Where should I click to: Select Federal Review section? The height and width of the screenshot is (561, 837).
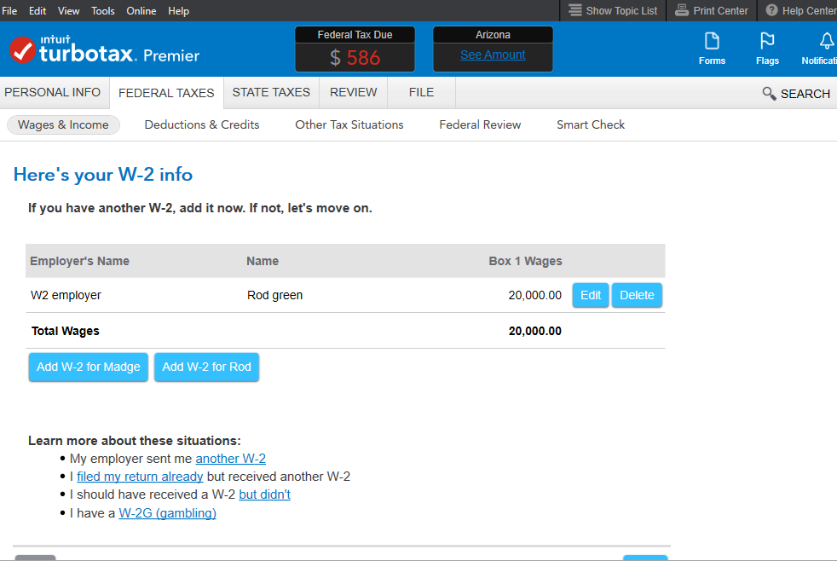tap(480, 125)
